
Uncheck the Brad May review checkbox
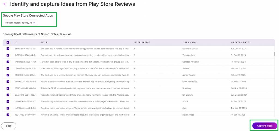[x=8, y=88]
